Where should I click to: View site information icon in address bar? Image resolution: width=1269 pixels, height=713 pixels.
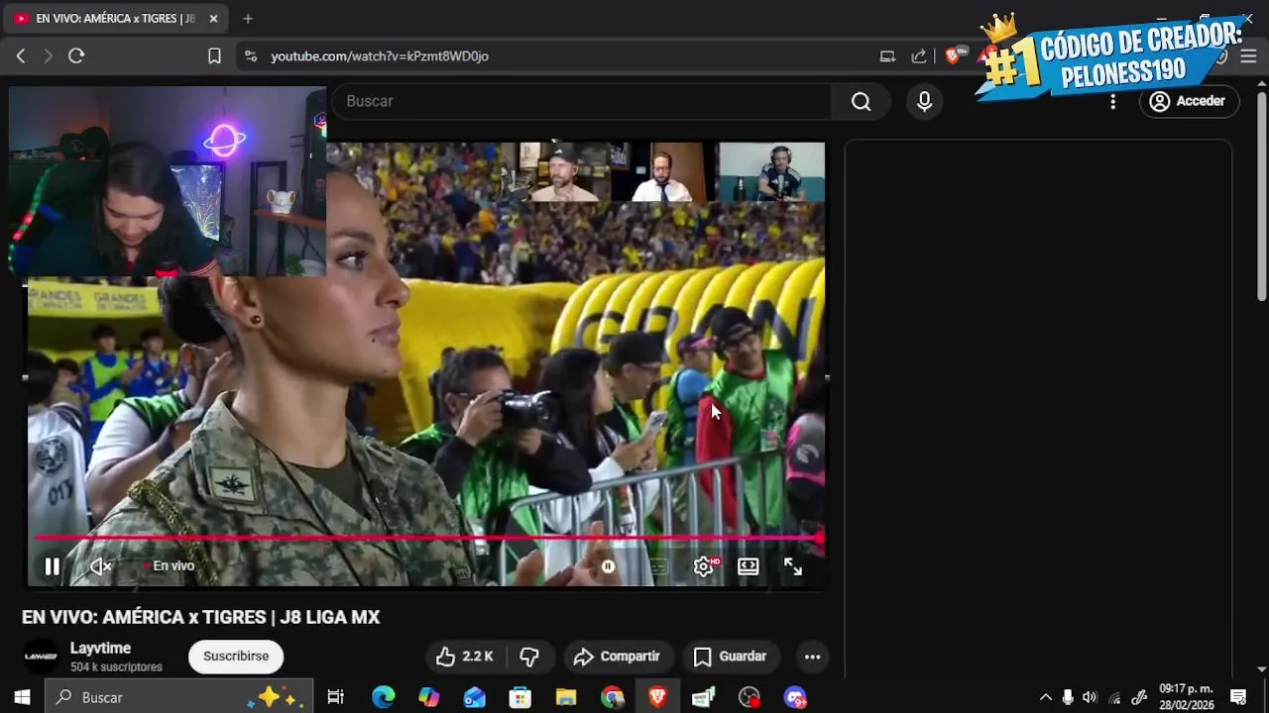pos(251,56)
